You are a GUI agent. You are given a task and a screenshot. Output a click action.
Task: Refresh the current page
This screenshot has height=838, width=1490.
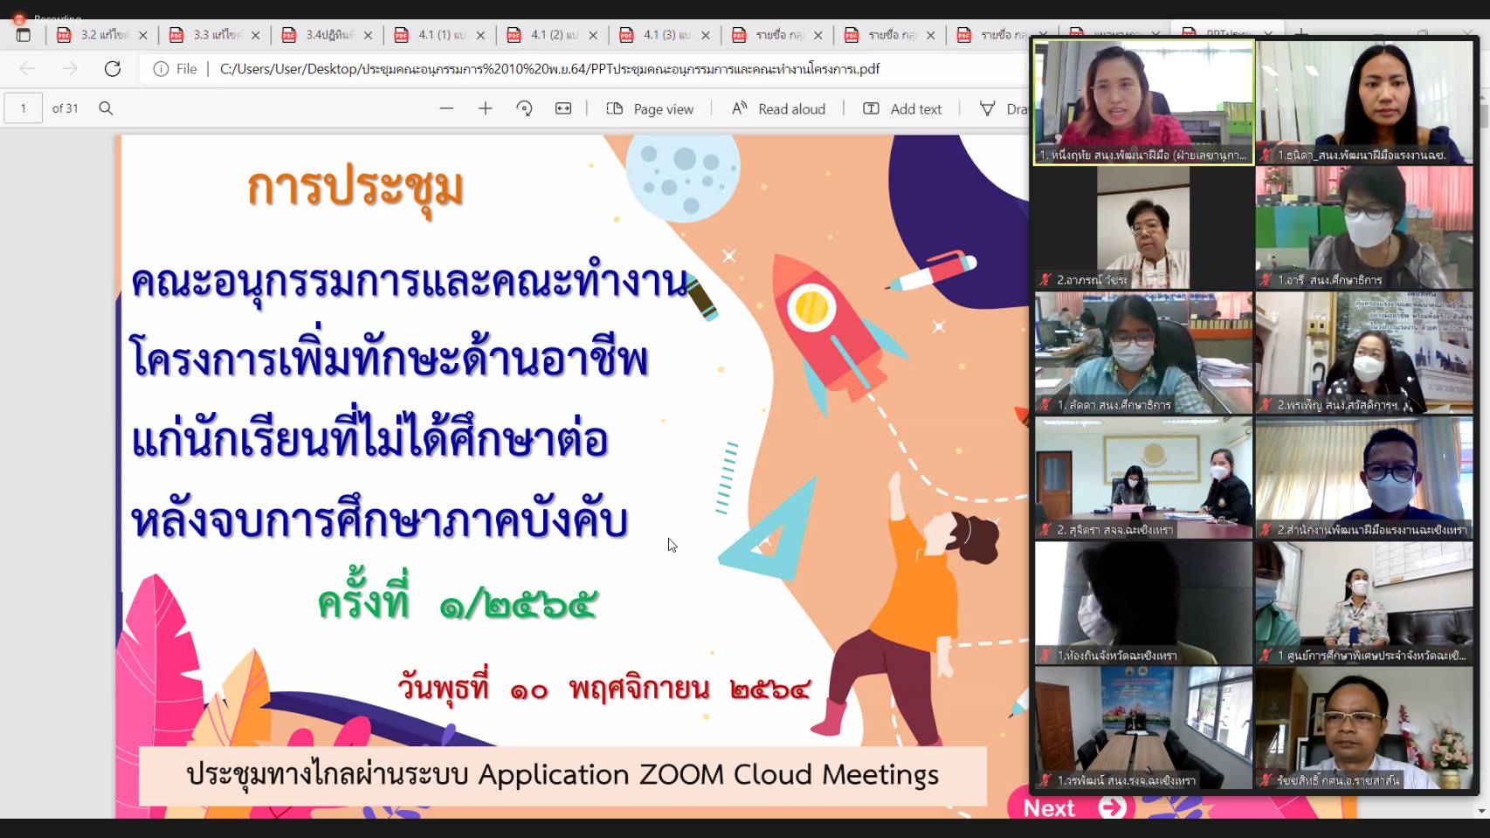click(113, 69)
